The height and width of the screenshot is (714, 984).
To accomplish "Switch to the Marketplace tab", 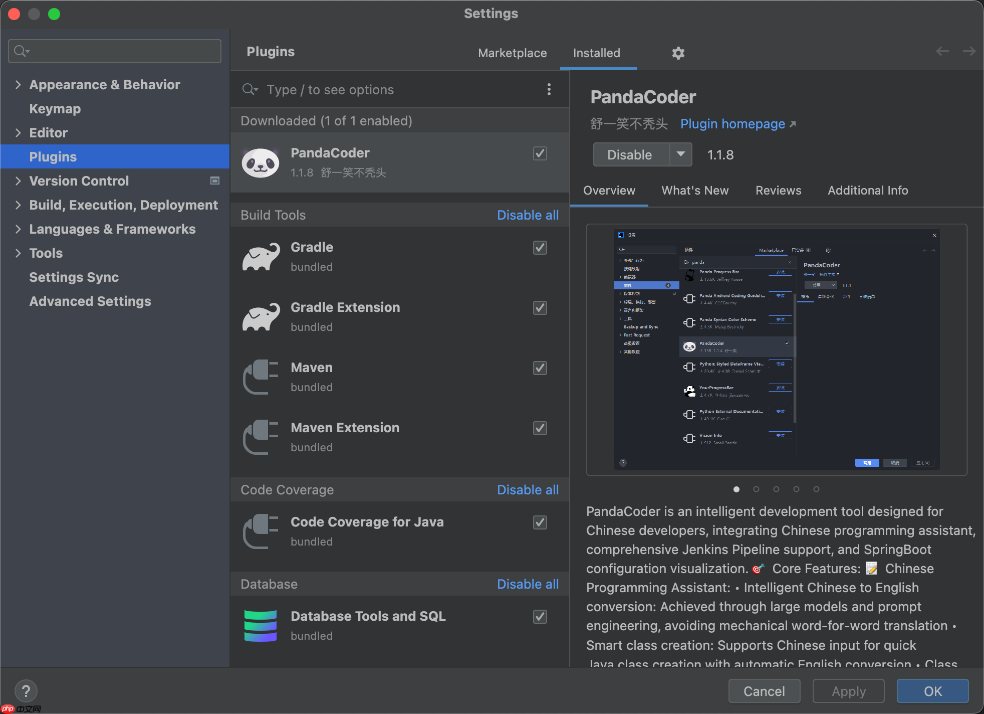I will [512, 53].
